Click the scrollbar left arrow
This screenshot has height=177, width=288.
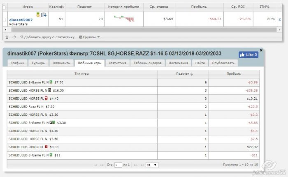[5, 30]
